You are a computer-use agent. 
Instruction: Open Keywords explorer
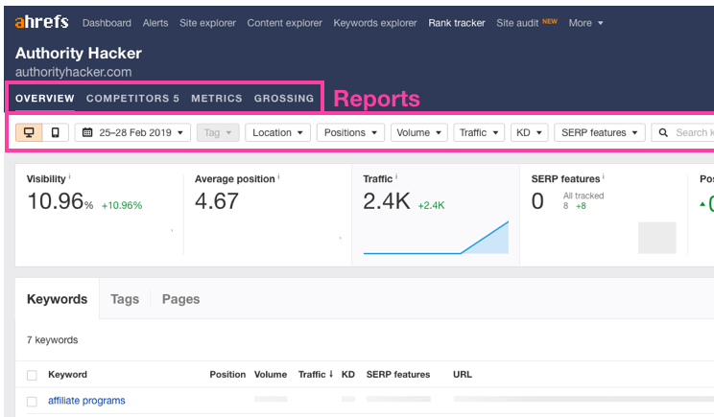375,23
